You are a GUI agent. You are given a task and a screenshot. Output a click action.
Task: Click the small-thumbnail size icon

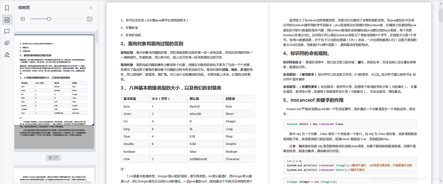click(x=23, y=19)
